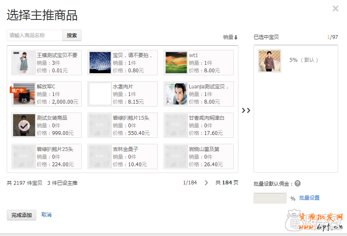Focus the product name search field
Screen dimensions: 347x236
click(x=35, y=36)
